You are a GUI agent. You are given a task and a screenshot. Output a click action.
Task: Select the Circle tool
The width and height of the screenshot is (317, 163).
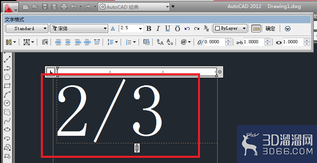(x=7, y=103)
